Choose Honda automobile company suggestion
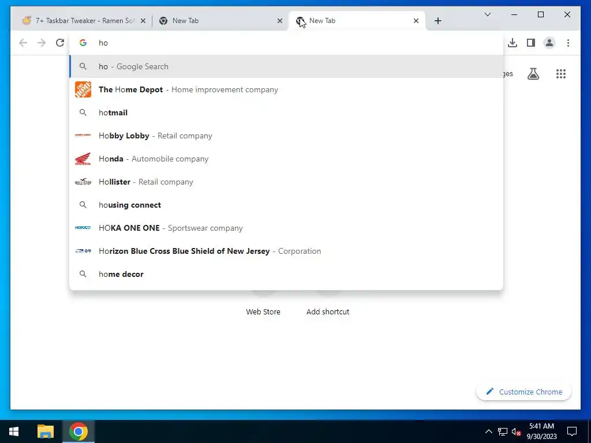This screenshot has width=591, height=443. click(x=286, y=159)
